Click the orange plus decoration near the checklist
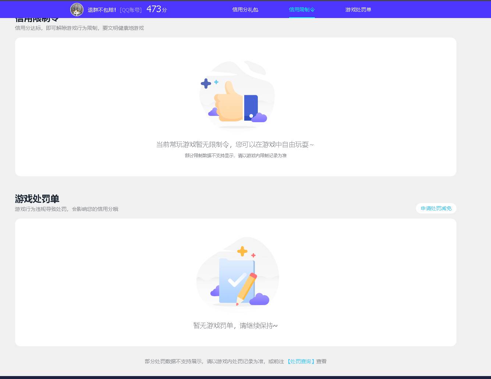Screen dimensions: 491x379 (x=242, y=252)
